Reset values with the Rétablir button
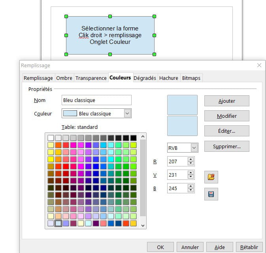 point(249,247)
